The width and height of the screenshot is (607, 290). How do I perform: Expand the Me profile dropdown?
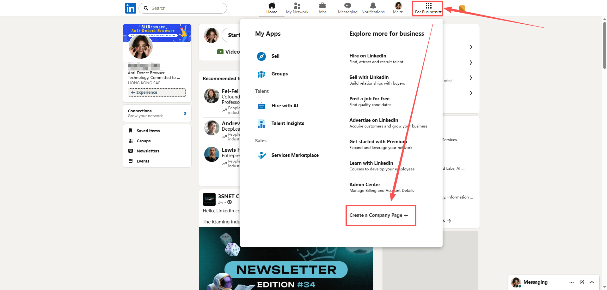[398, 8]
